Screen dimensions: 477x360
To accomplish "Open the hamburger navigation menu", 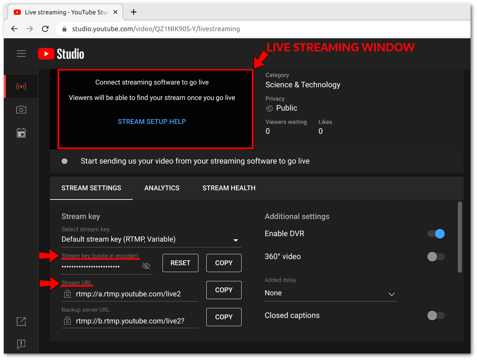I will (x=21, y=54).
